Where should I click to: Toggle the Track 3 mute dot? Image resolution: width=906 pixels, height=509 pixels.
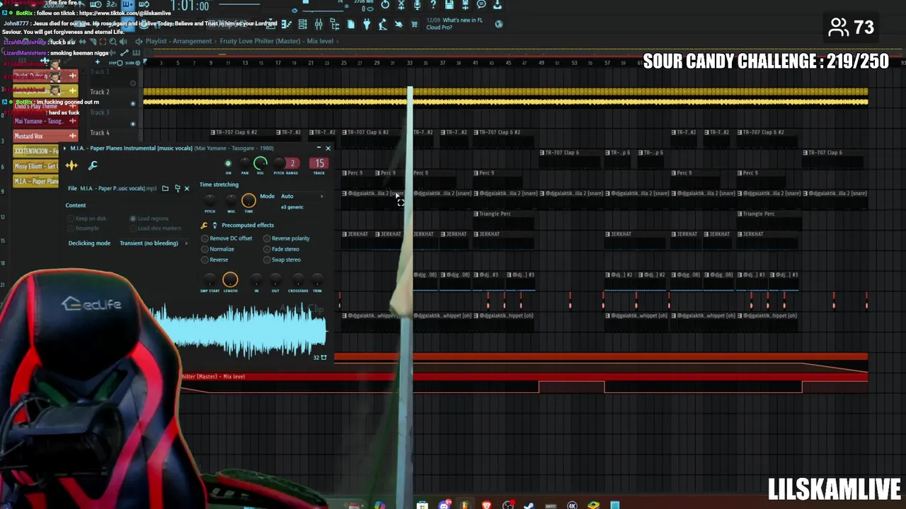coord(132,124)
